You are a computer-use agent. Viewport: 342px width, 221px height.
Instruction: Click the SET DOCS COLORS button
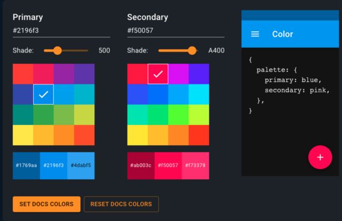pyautogui.click(x=46, y=204)
